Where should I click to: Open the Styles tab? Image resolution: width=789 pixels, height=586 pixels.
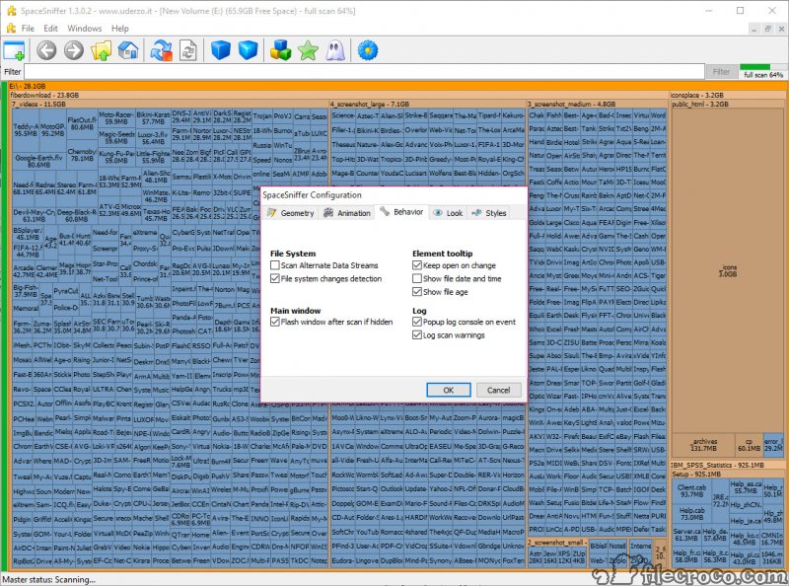(489, 213)
